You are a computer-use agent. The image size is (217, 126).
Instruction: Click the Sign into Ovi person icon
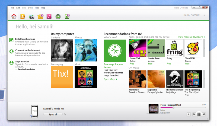click(11, 63)
